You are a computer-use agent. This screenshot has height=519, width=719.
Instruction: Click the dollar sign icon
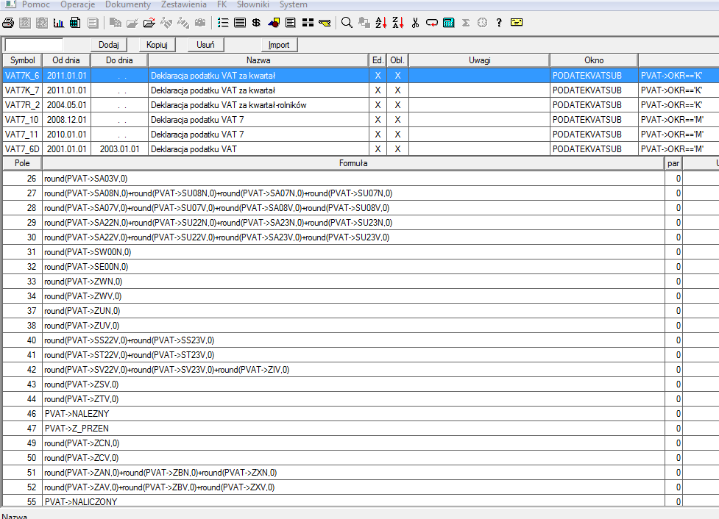256,23
